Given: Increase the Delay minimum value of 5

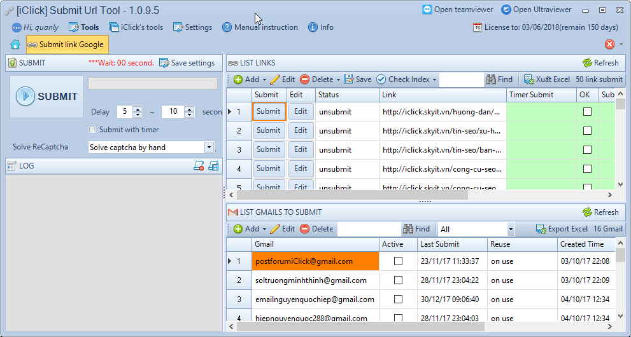Looking at the screenshot, I should pos(138,109).
